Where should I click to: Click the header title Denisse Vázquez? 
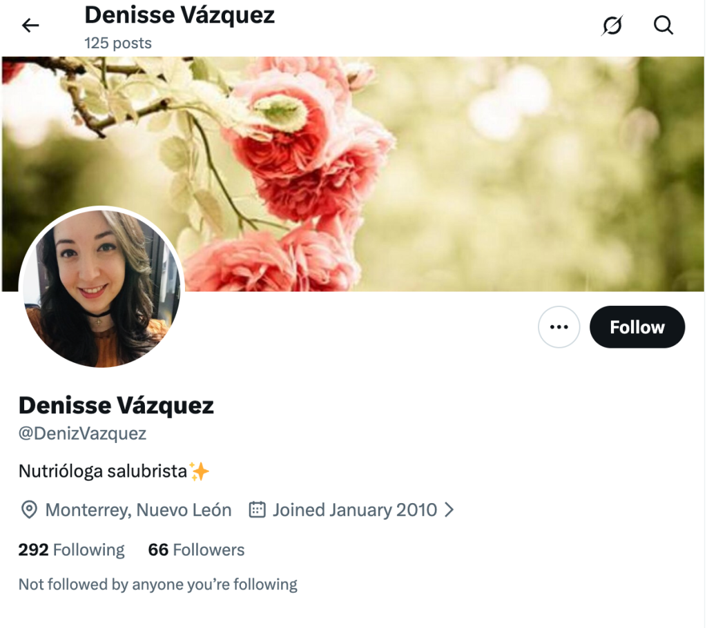[x=180, y=15]
